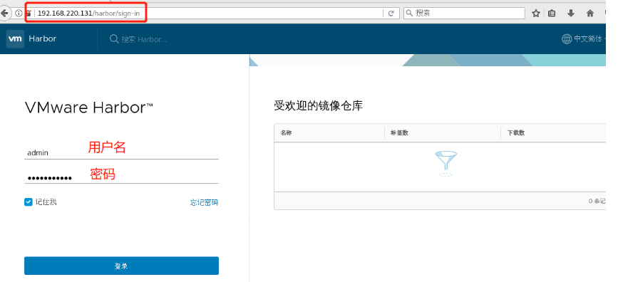618x282 pixels.
Task: Click the VMware Harbor title text
Action: point(88,108)
